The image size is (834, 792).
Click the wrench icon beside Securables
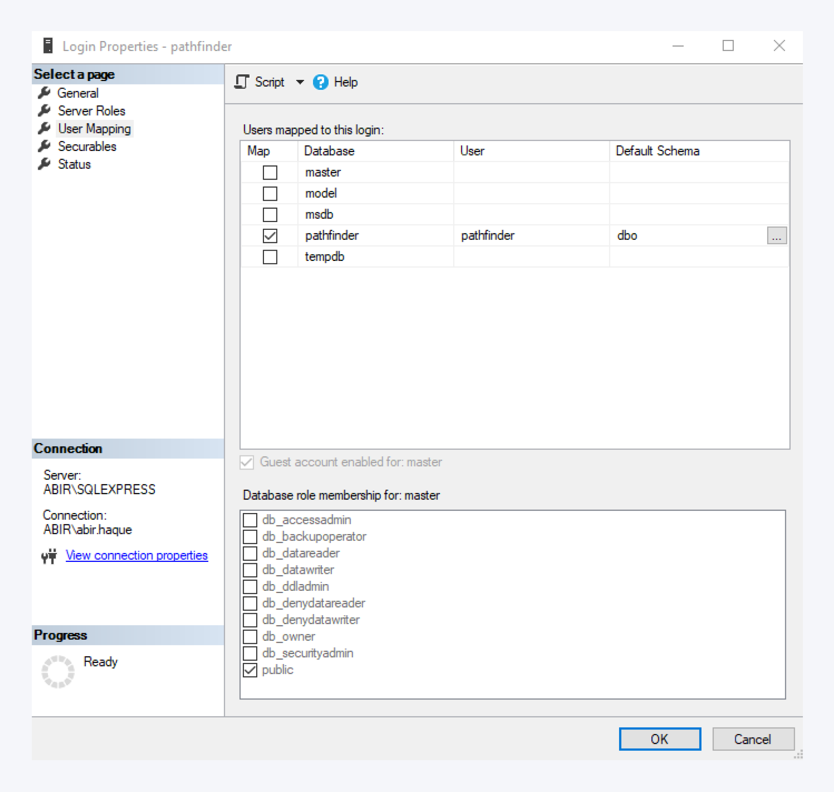click(45, 146)
